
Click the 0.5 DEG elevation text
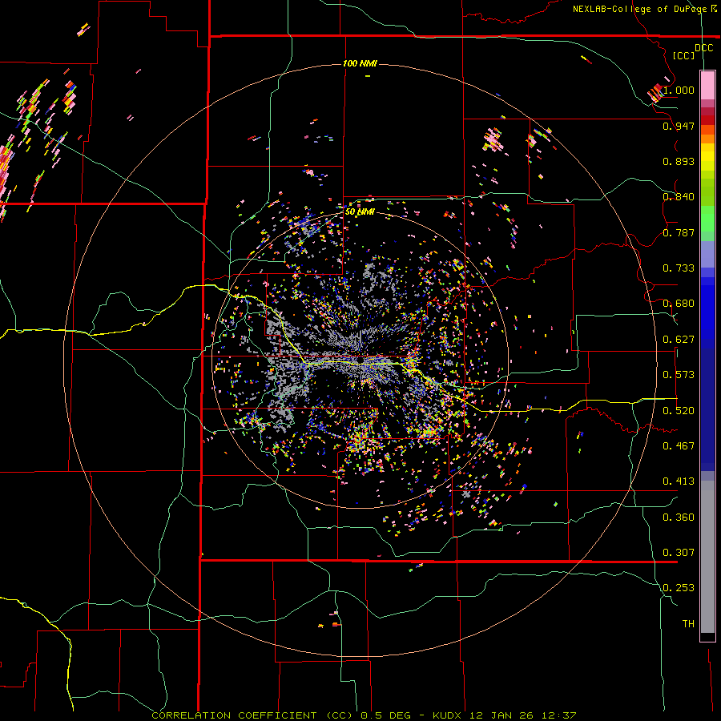point(387,715)
